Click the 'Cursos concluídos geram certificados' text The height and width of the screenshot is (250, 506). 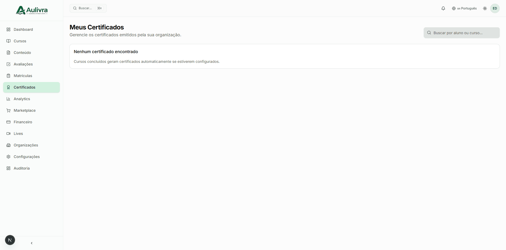pyautogui.click(x=147, y=62)
